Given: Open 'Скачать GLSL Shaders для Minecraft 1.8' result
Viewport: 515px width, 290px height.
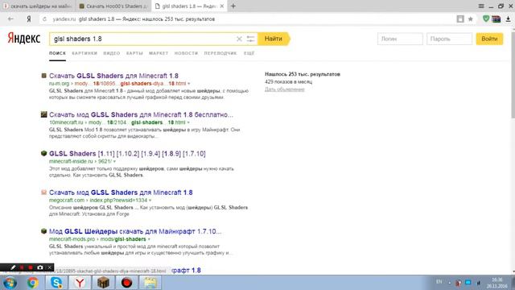Looking at the screenshot, I should pyautogui.click(x=113, y=76).
